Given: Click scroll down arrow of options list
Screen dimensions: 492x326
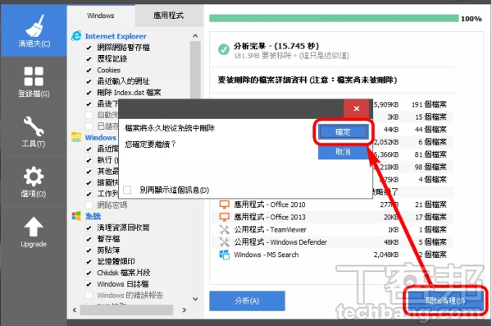Looking at the screenshot, I should (x=195, y=299).
